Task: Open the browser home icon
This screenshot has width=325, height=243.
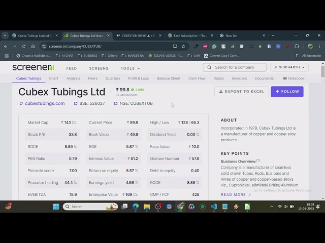Action: click(x=33, y=46)
